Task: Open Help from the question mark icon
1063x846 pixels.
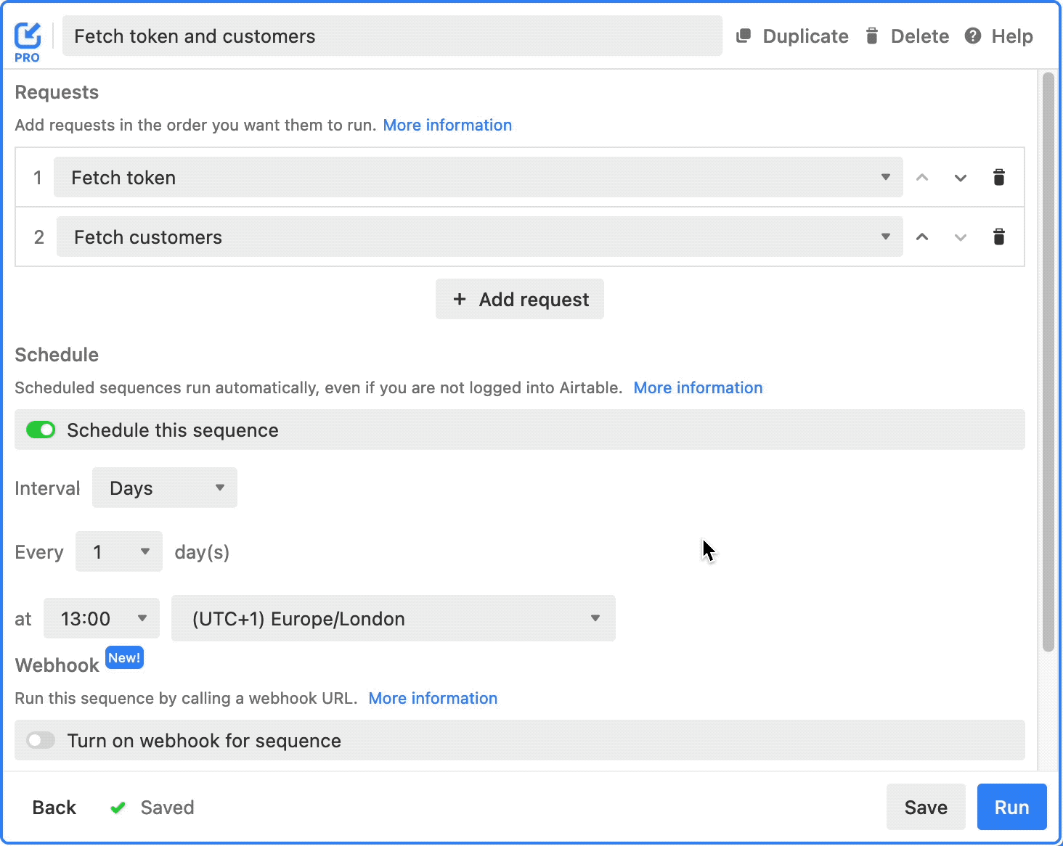Action: tap(973, 36)
